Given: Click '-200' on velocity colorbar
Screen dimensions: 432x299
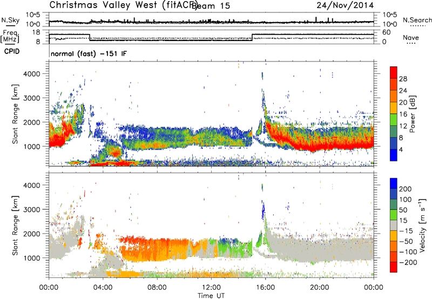Looking at the screenshot, I should point(408,262).
